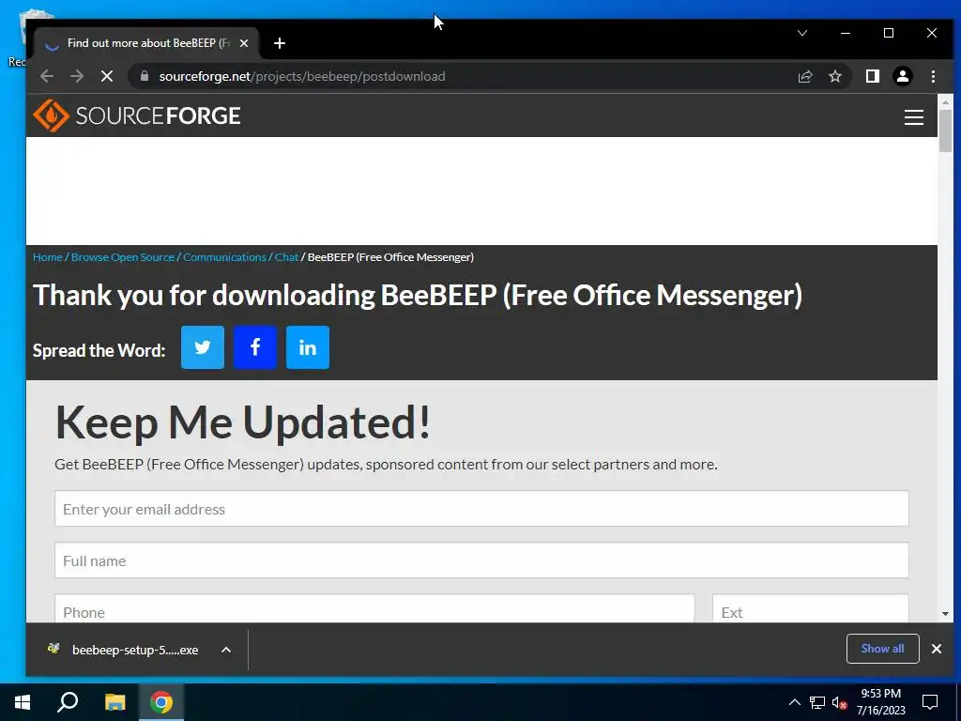Click the address bar URL
This screenshot has width=961, height=721.
click(x=302, y=76)
